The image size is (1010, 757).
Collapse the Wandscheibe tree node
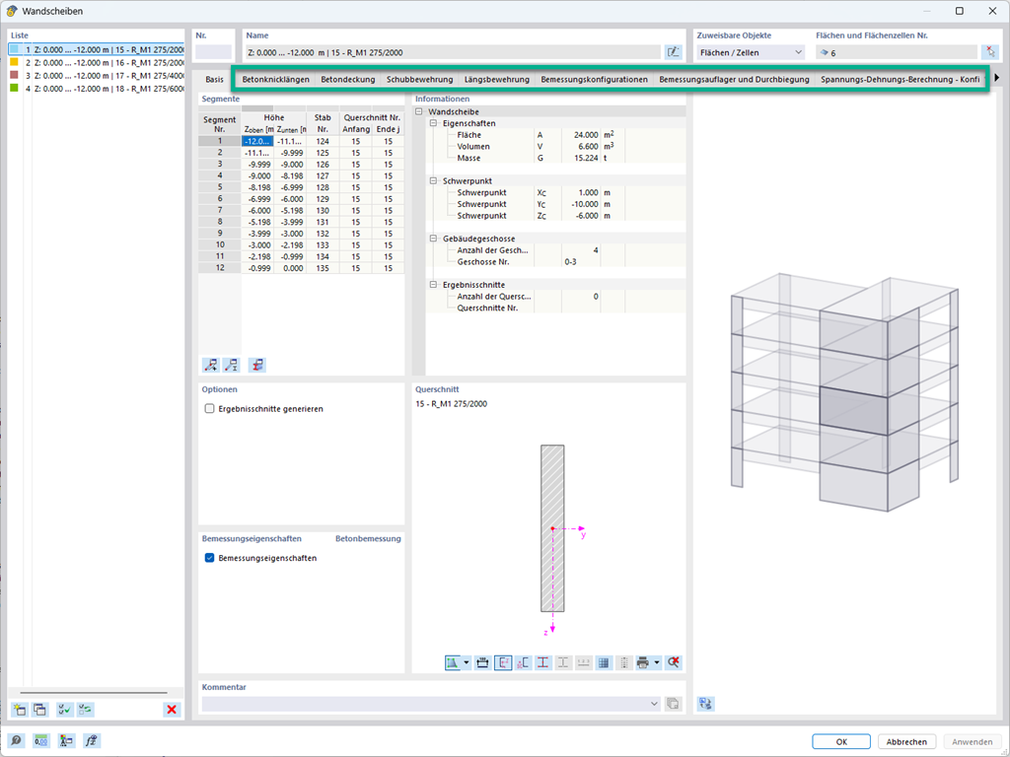click(418, 111)
